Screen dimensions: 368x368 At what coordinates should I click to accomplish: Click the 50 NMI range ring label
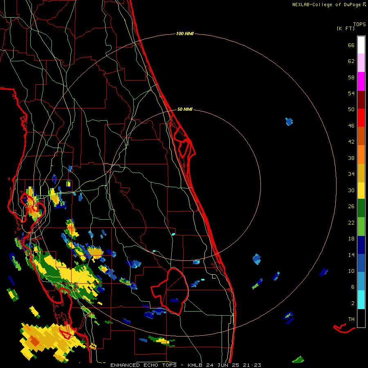click(185, 109)
